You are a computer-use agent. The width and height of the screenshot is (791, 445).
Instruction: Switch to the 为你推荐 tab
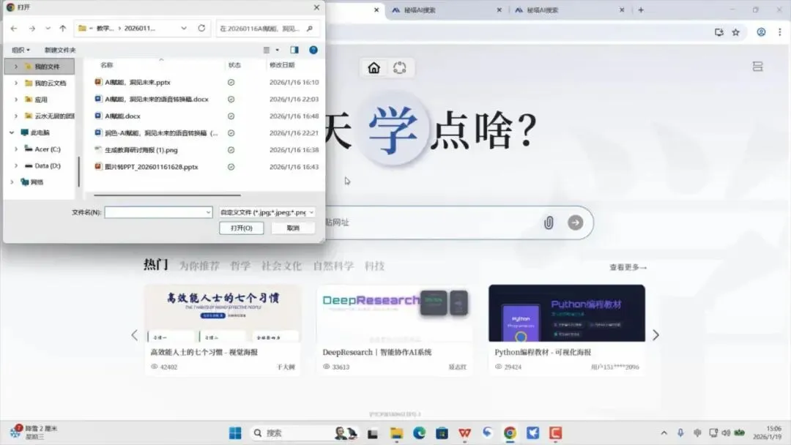(x=200, y=266)
